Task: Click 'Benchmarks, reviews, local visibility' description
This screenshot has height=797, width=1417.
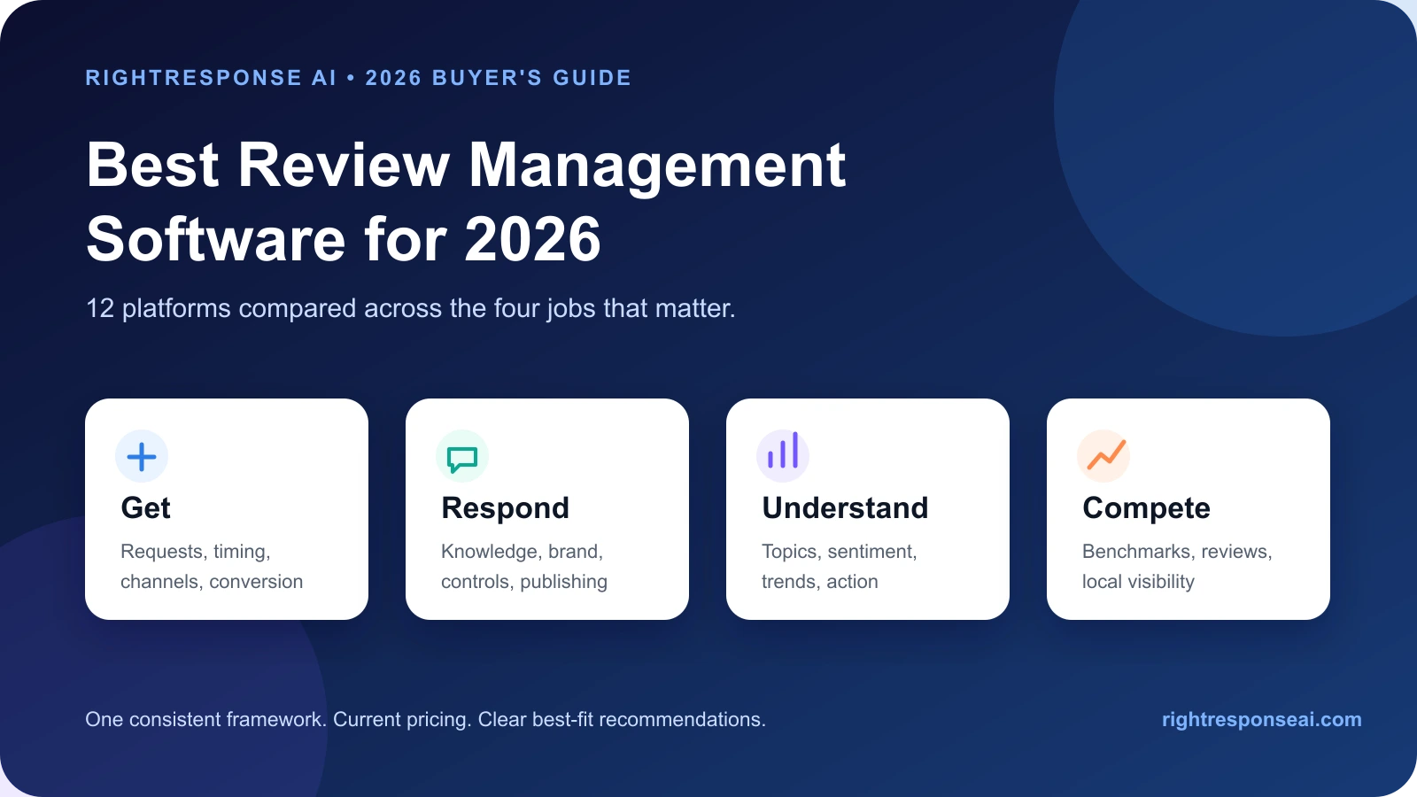Action: [x=1177, y=567]
